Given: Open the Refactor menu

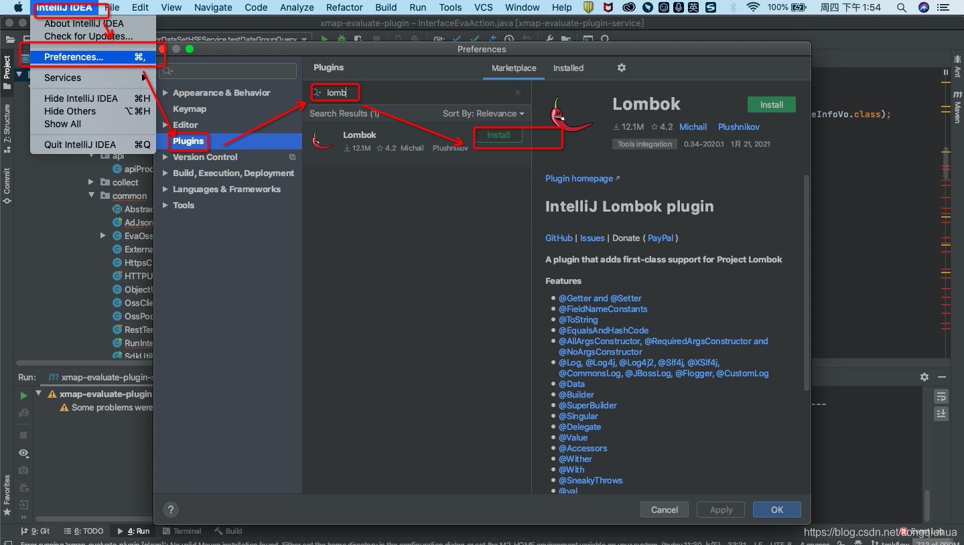Looking at the screenshot, I should click(344, 7).
